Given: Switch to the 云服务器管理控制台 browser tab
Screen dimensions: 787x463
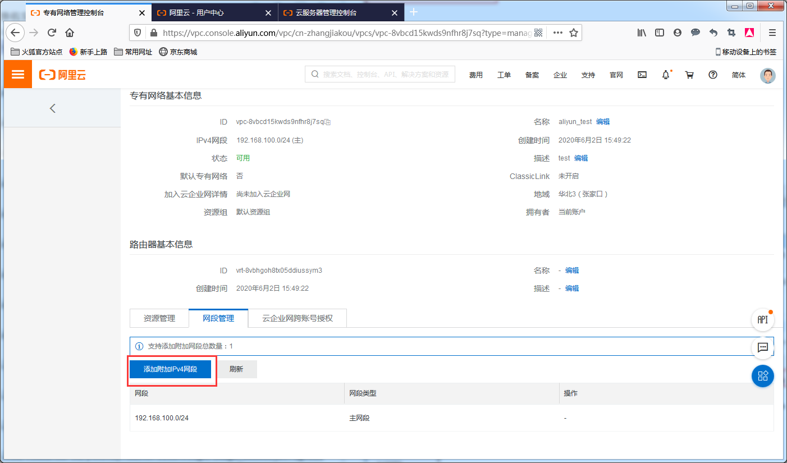Looking at the screenshot, I should [326, 12].
